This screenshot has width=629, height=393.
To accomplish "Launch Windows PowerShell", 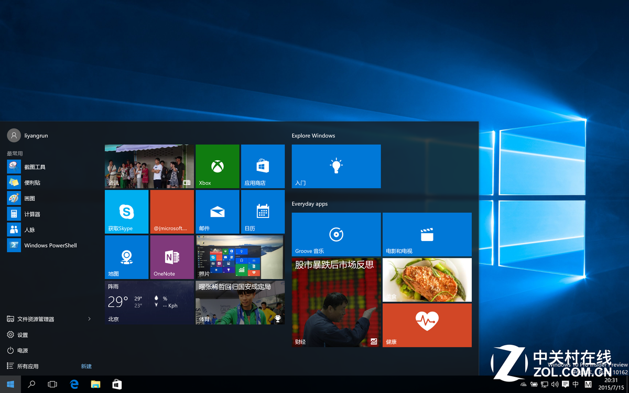I will pos(50,245).
